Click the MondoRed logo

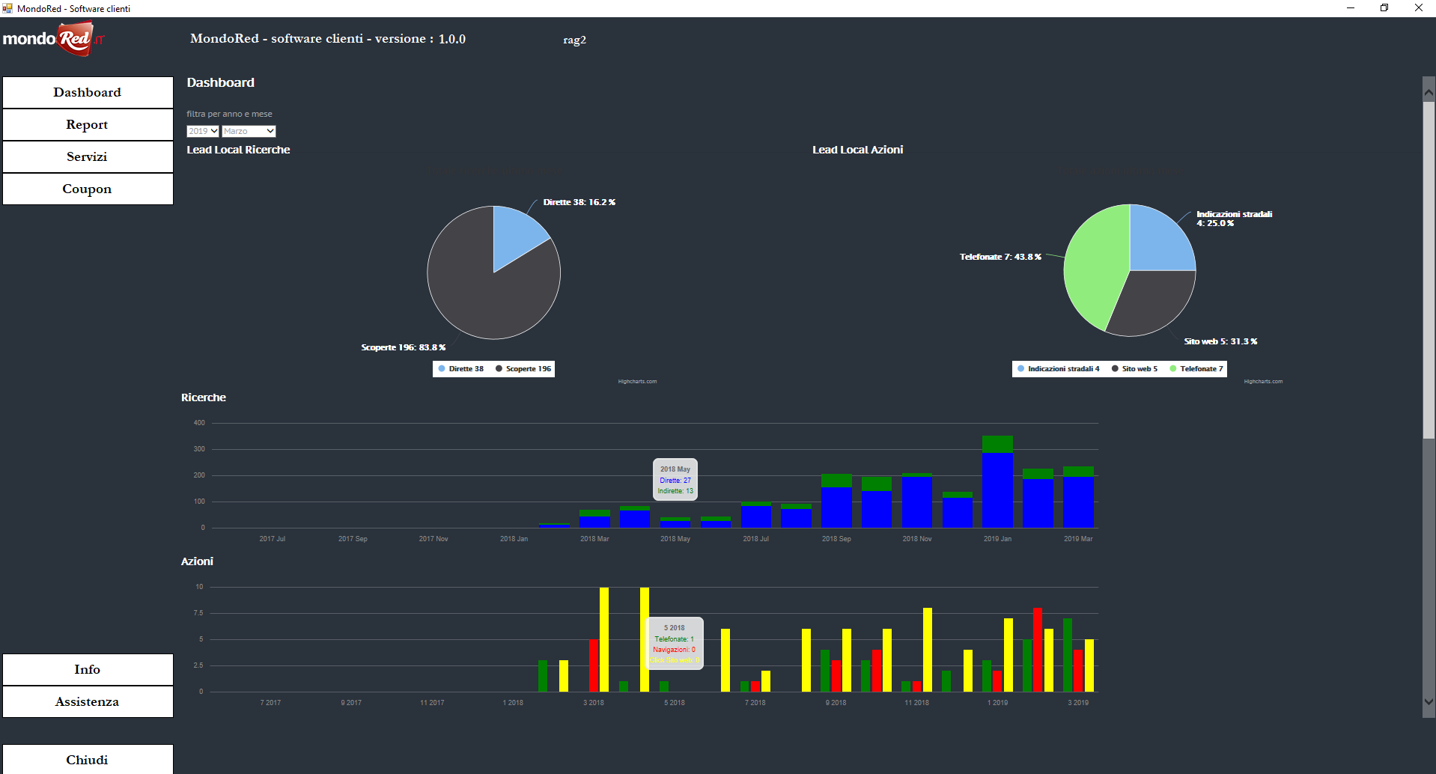click(53, 39)
